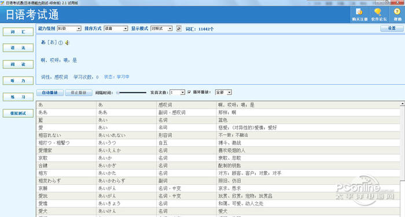The width and height of the screenshot is (405, 217).
Task: Open the 发音次数 count dropdown
Action: point(177,92)
